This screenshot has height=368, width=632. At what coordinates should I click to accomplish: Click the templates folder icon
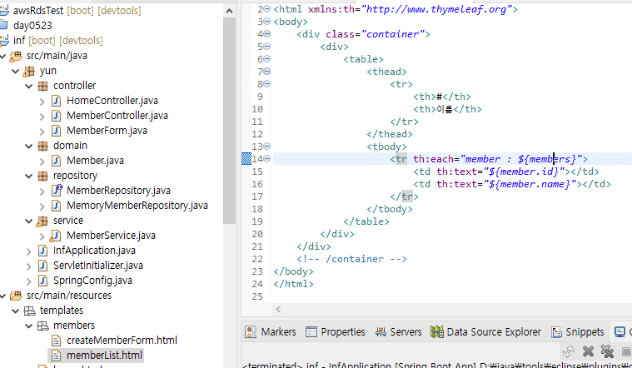[29, 311]
